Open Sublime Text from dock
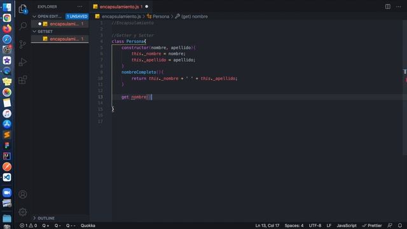 click(x=7, y=135)
